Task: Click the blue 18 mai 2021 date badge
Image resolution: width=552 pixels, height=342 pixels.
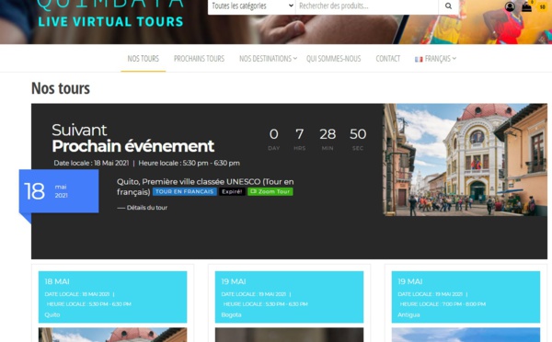Action: point(59,191)
